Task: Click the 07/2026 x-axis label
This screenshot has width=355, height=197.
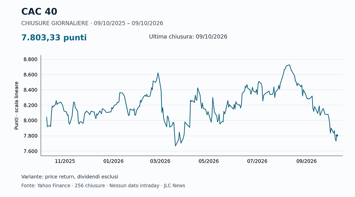Action: pos(257,161)
